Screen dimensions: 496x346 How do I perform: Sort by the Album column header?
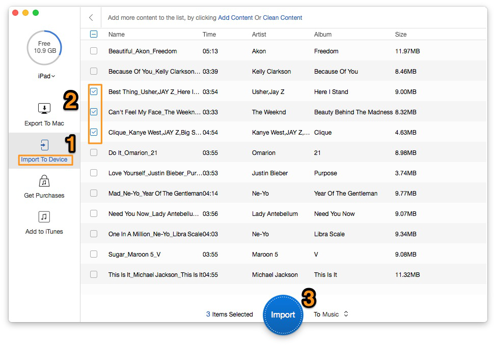pos(323,35)
